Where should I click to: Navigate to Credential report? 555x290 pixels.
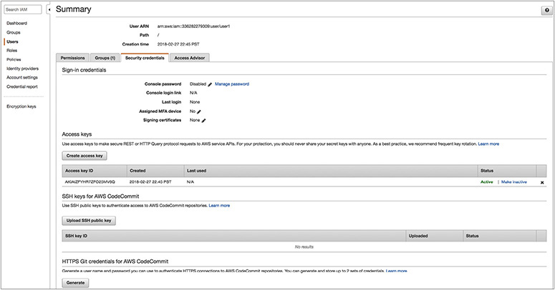coord(23,86)
